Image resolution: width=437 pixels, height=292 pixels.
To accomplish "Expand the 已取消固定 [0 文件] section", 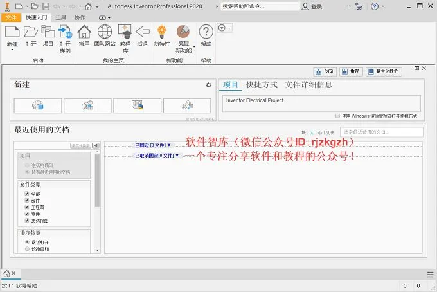I will click(157, 156).
